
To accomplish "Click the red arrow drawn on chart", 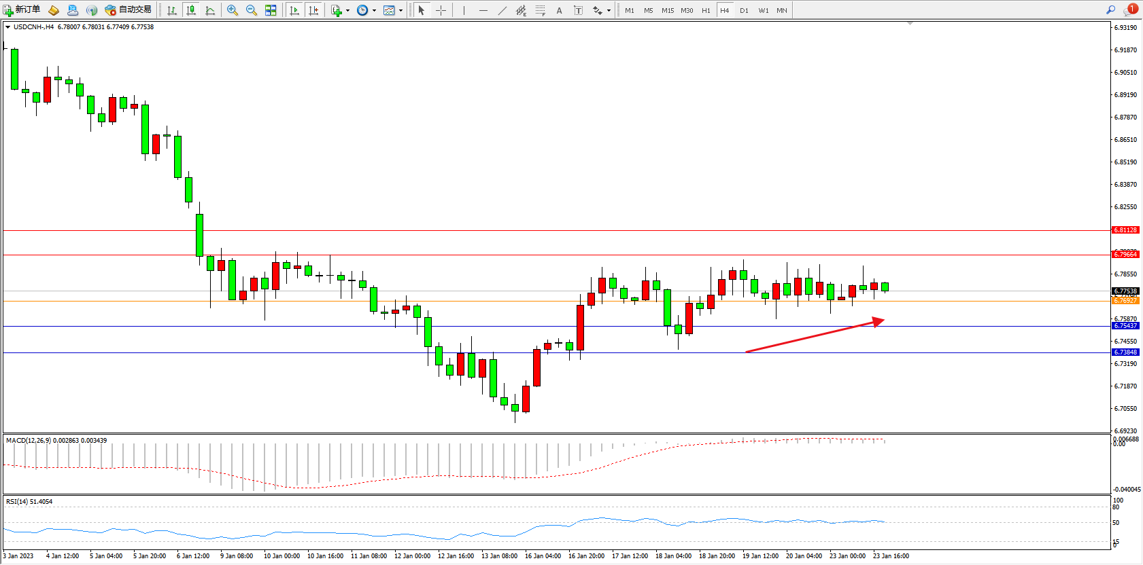I will pyautogui.click(x=815, y=335).
